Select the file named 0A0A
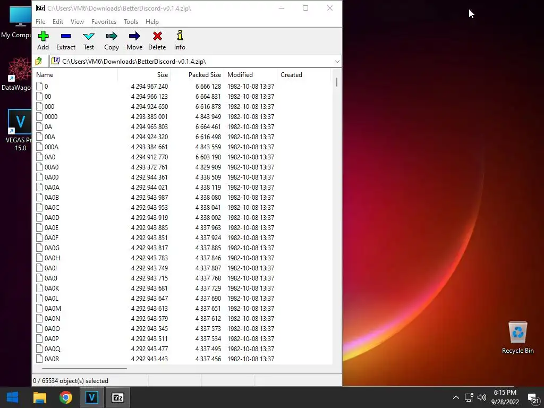Viewport: 544px width, 408px height. 52,187
